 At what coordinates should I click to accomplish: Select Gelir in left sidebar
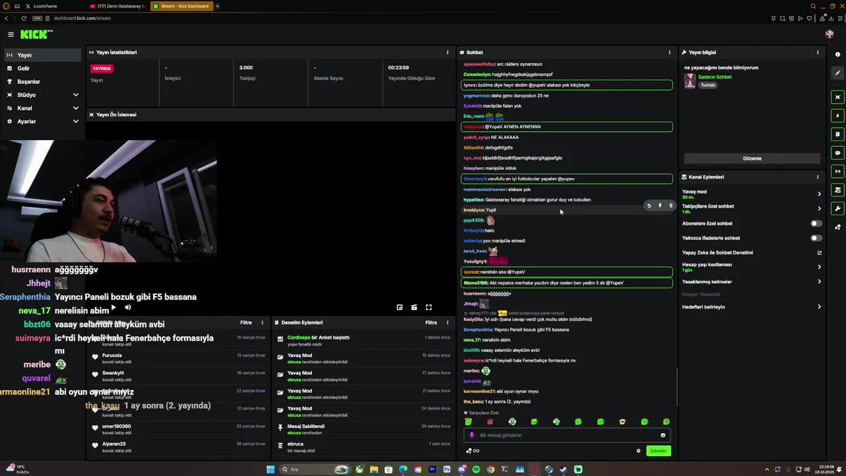(x=43, y=68)
